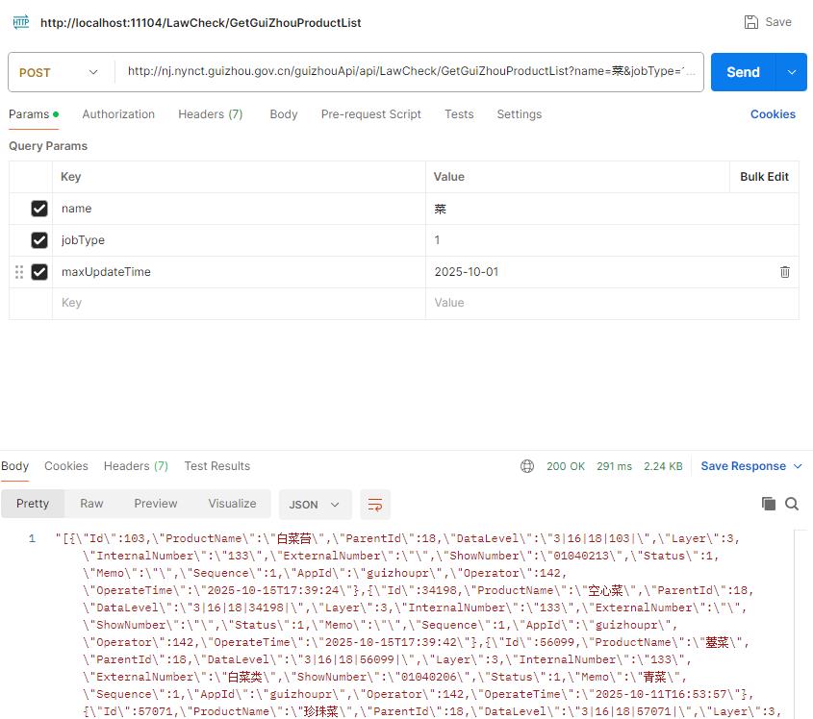813x719 pixels.
Task: Switch to the Authorization tab
Action: tap(118, 114)
